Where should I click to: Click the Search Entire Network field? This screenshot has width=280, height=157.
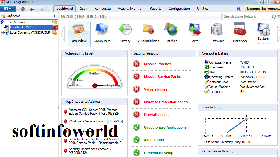tap(246, 16)
